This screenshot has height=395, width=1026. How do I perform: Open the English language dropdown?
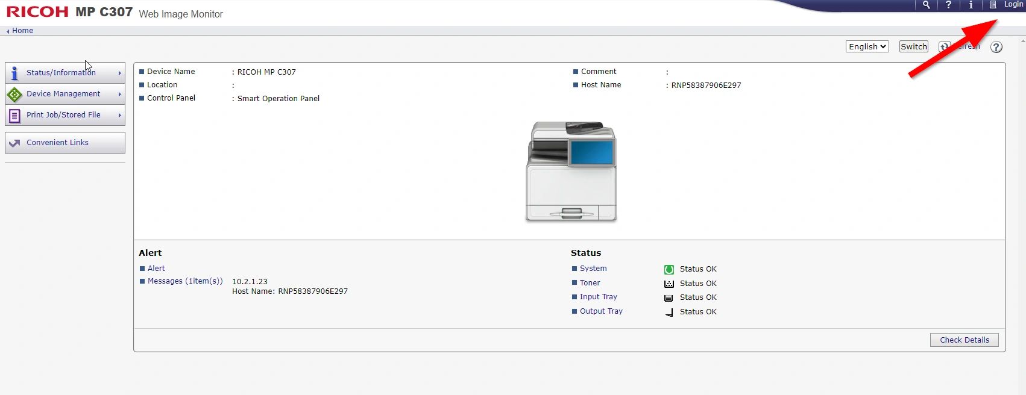867,46
